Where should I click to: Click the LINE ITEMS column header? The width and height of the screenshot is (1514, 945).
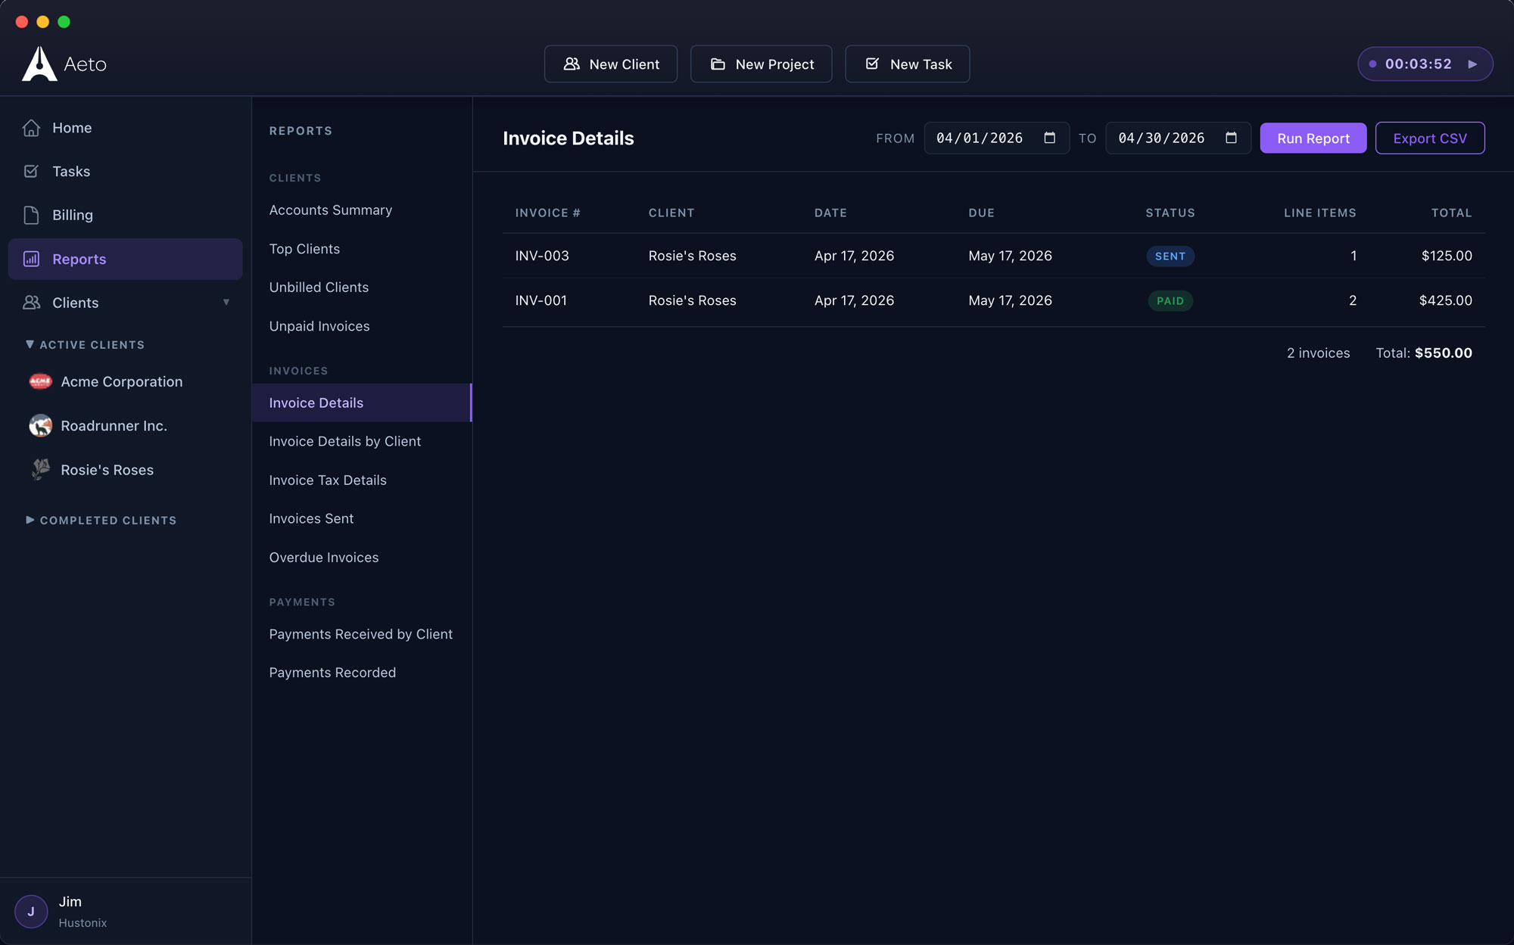coord(1319,213)
